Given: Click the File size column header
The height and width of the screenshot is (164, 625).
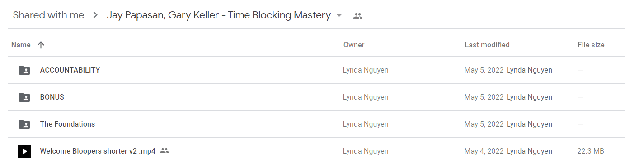Looking at the screenshot, I should [x=591, y=45].
